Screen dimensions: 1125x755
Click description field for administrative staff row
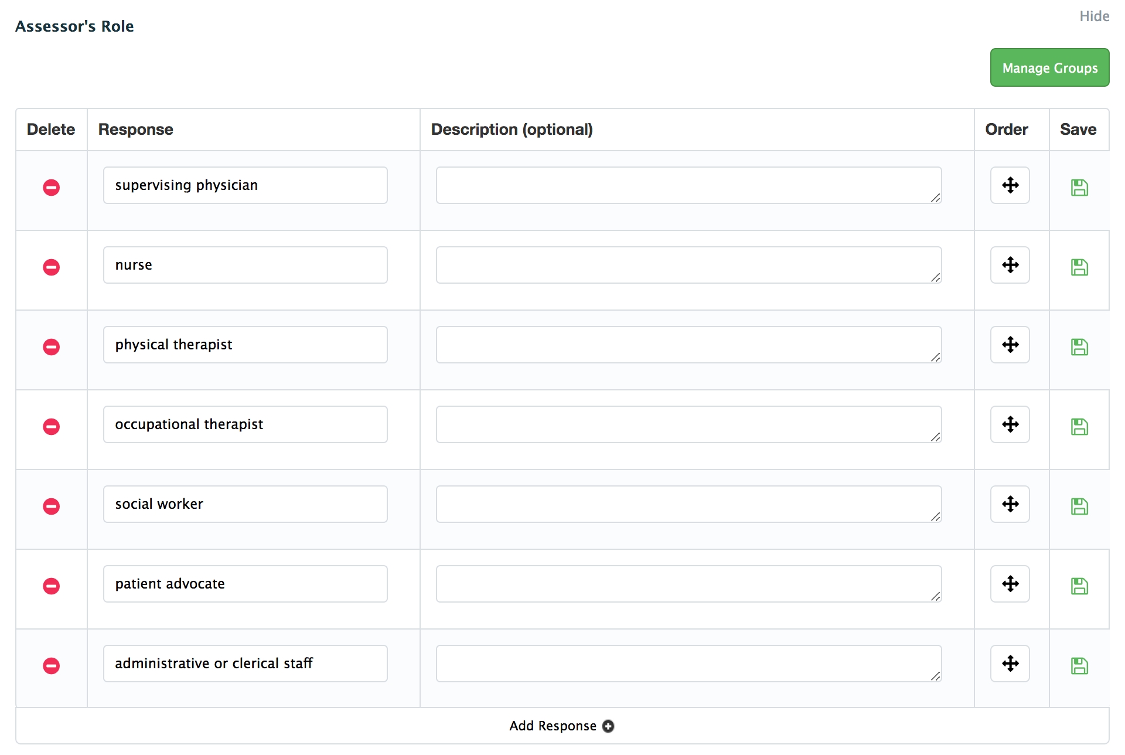coord(688,664)
